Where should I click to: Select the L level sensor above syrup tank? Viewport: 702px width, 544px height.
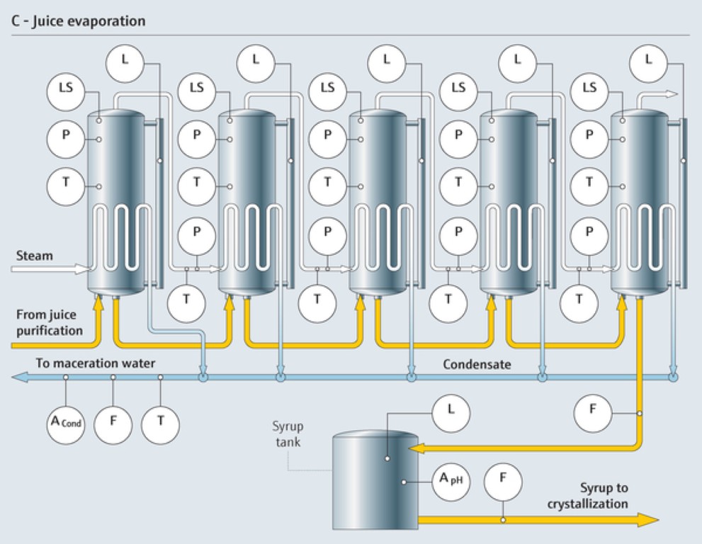coord(451,413)
